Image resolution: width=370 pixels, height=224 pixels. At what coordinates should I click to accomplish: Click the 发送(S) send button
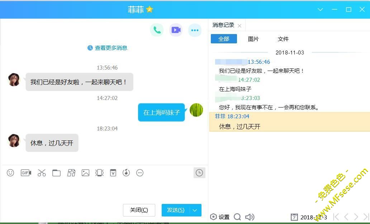coord(176,210)
